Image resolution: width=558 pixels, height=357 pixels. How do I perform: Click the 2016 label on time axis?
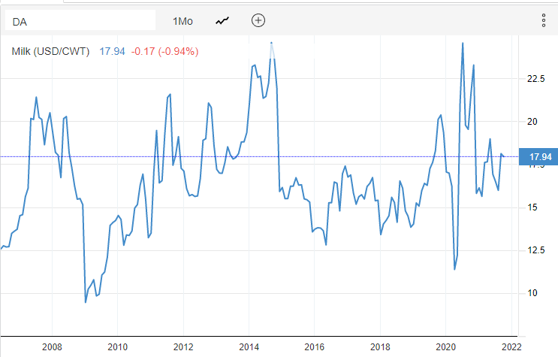[314, 346]
